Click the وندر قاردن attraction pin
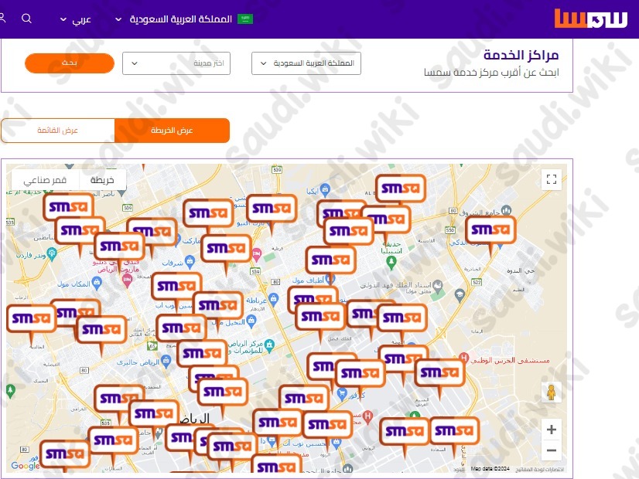Screen dimensions: 639x479 tap(51, 254)
